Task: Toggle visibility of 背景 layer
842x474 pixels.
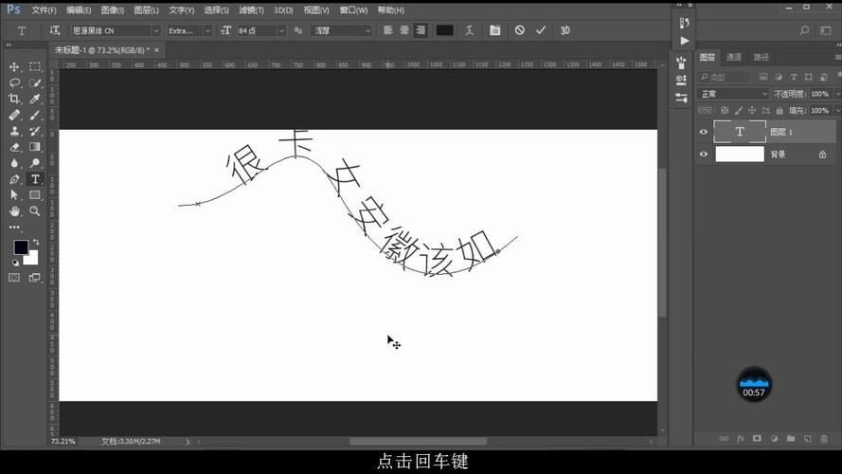Action: click(x=703, y=154)
